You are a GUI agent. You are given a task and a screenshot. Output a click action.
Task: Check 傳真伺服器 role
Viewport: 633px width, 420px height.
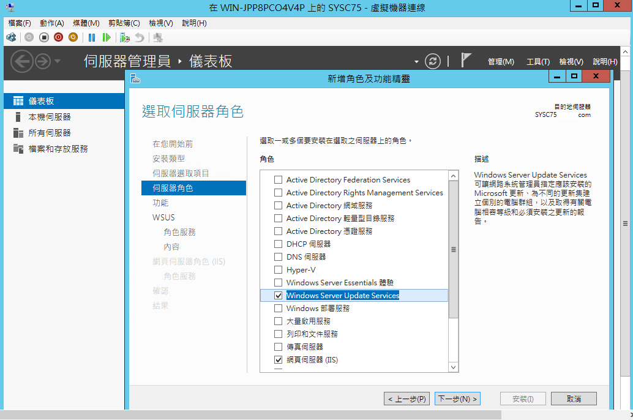tap(278, 347)
